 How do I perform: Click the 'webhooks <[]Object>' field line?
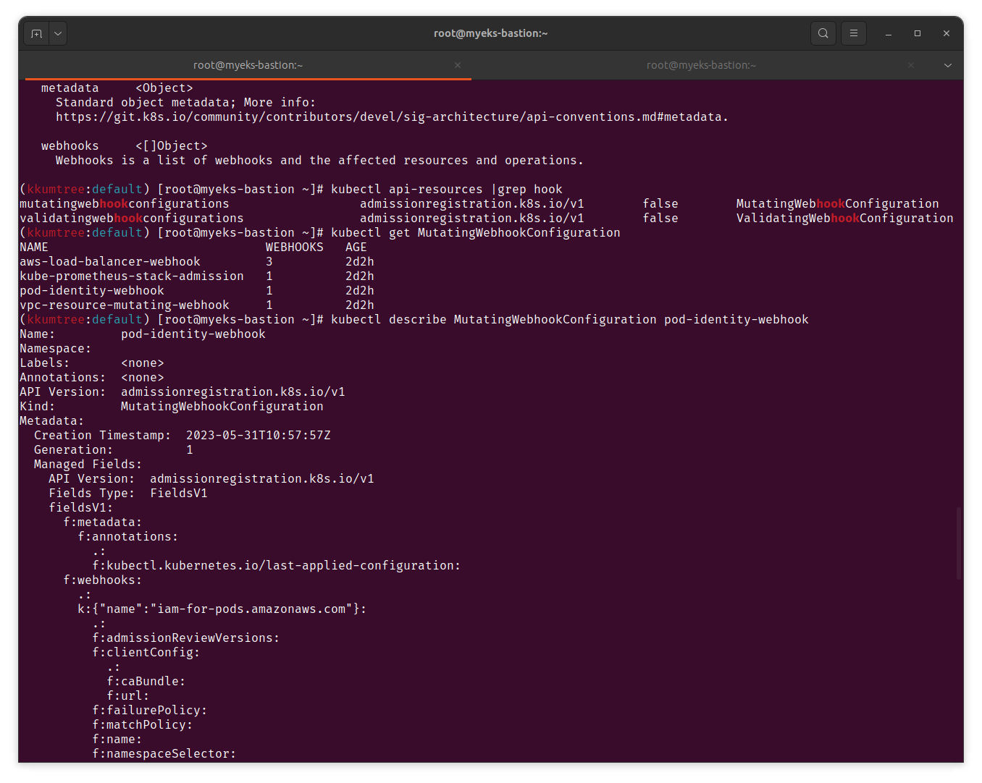click(x=125, y=146)
